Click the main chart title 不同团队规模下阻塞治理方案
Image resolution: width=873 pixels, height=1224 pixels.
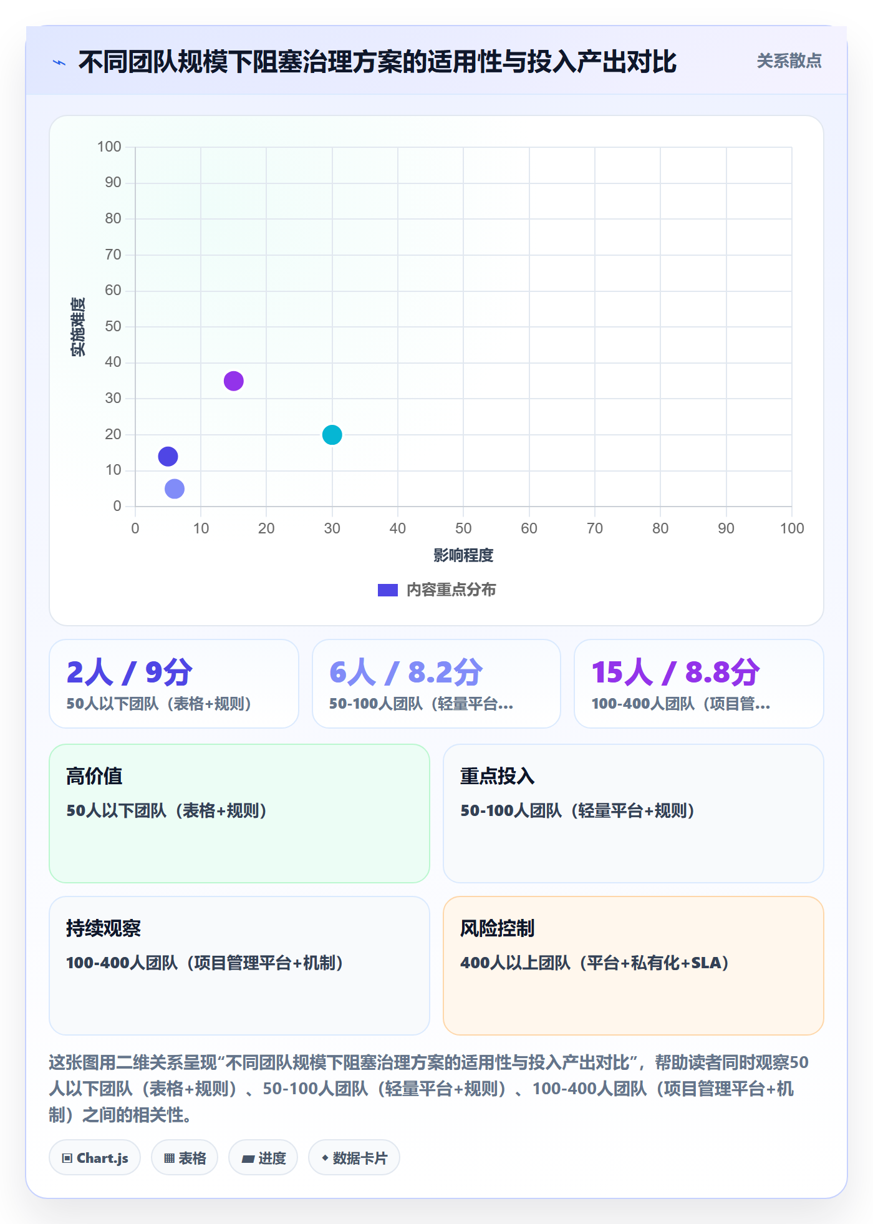coord(377,62)
